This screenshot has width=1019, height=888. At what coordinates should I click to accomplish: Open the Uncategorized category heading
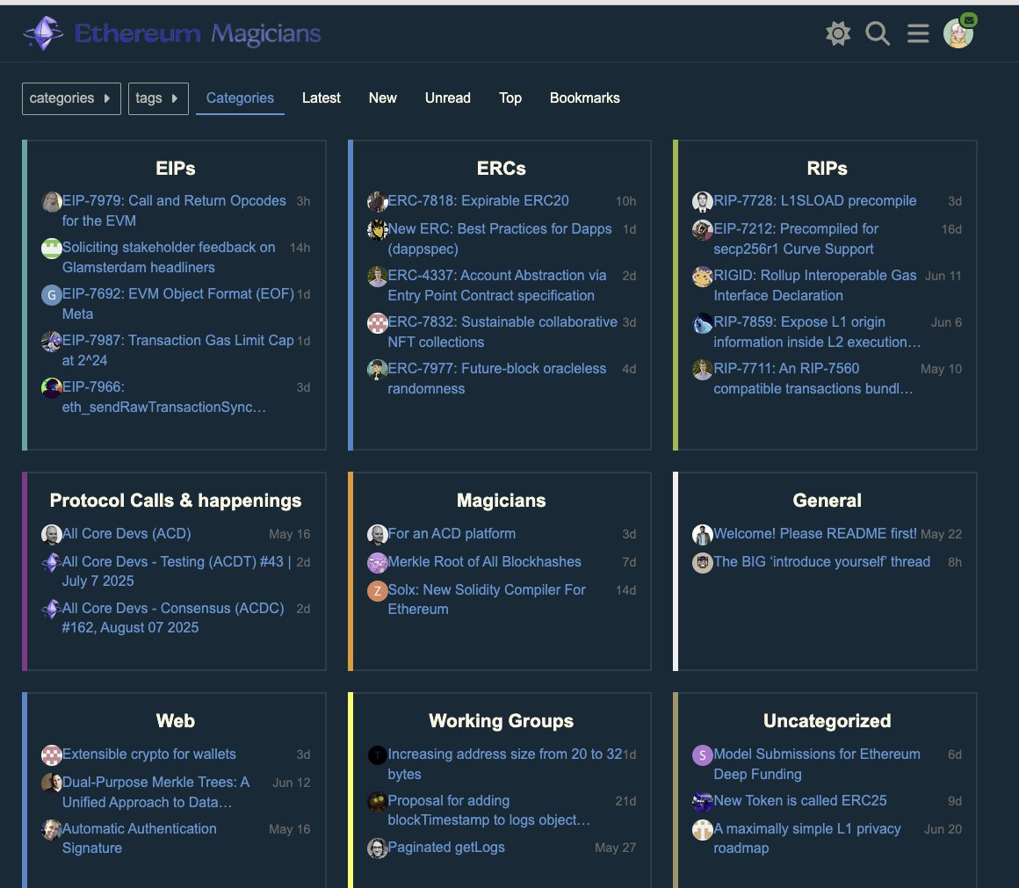point(827,720)
